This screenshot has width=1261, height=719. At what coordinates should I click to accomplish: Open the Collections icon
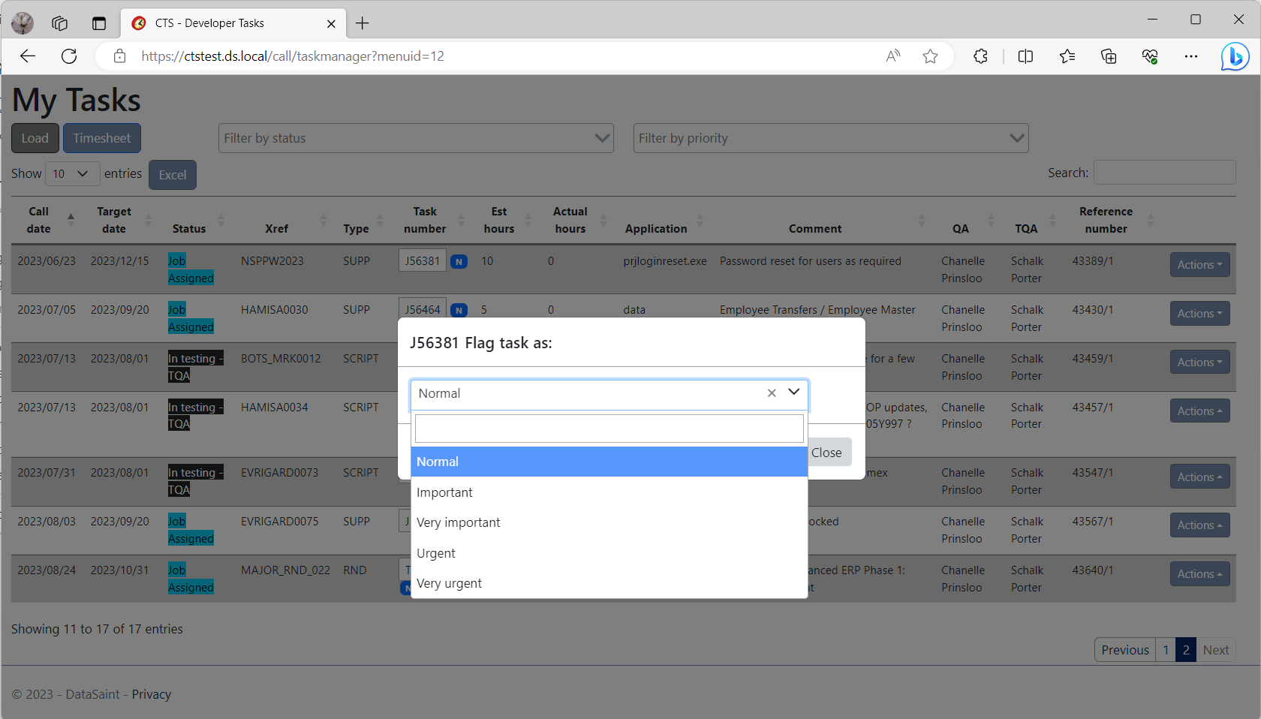1109,56
